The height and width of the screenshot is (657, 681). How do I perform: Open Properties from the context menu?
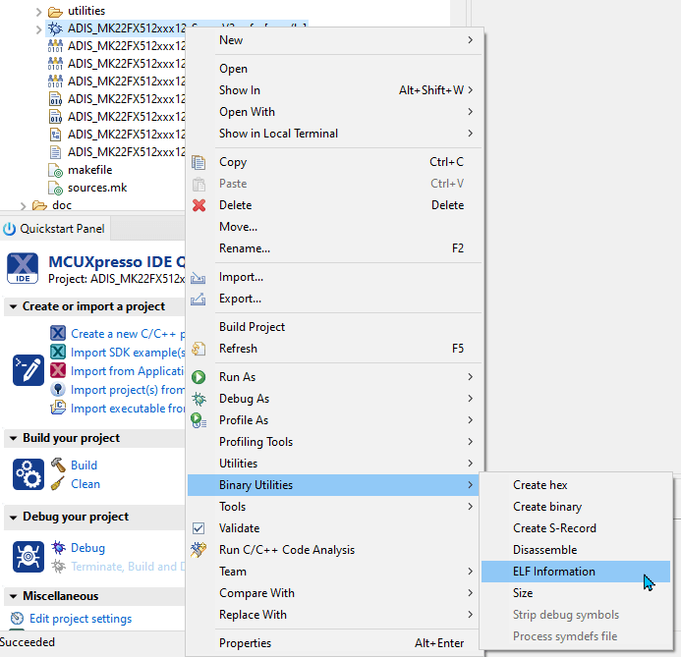(245, 643)
